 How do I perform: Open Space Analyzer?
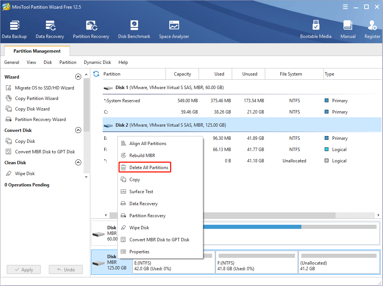tap(174, 30)
